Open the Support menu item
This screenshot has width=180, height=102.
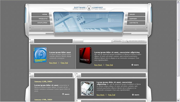[x=136, y=19]
